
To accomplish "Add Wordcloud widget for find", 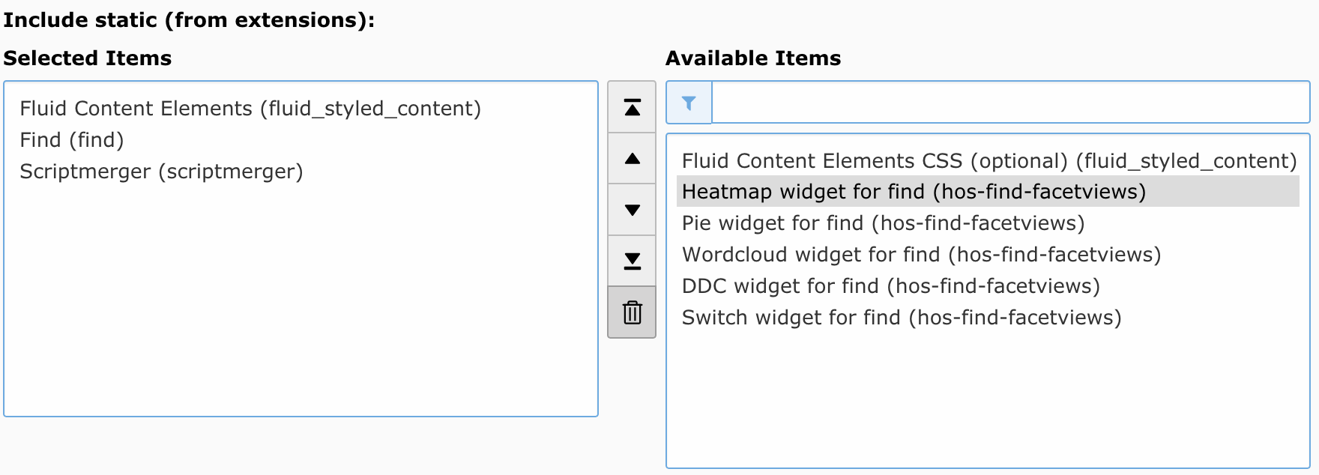I will [x=921, y=255].
